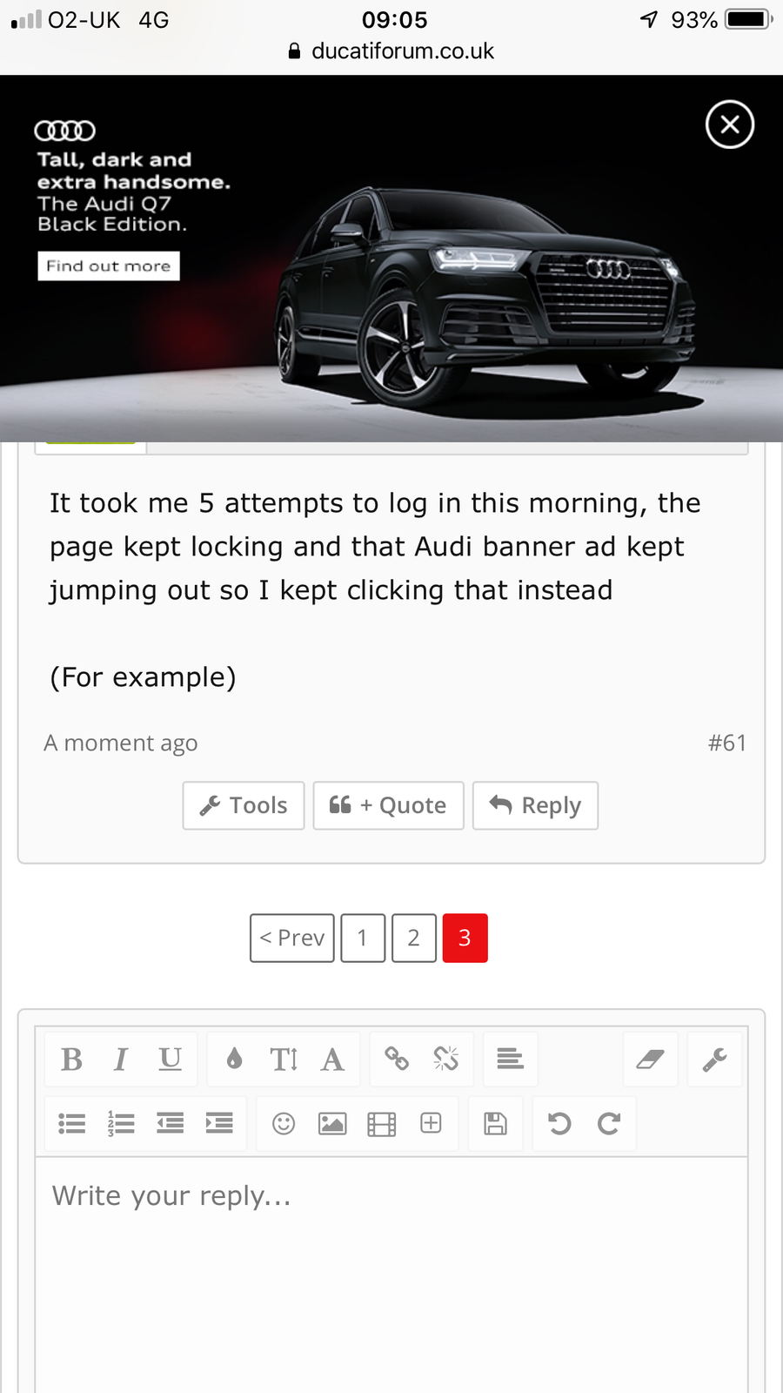
Task: Toggle underline formatting in editor
Action: (171, 1060)
